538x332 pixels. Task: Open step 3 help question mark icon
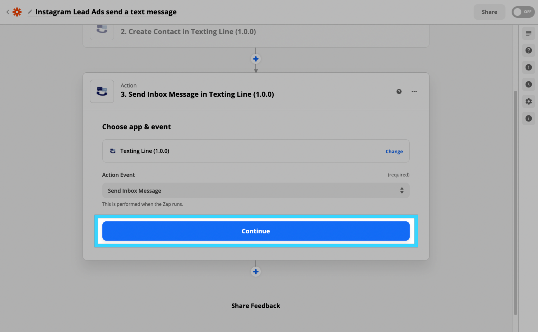(x=399, y=91)
